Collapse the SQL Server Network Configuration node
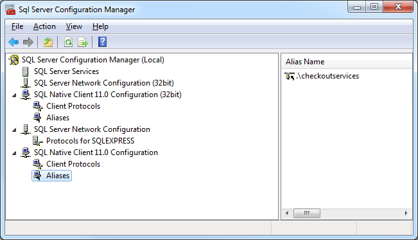The width and height of the screenshot is (418, 240). coord(14,130)
